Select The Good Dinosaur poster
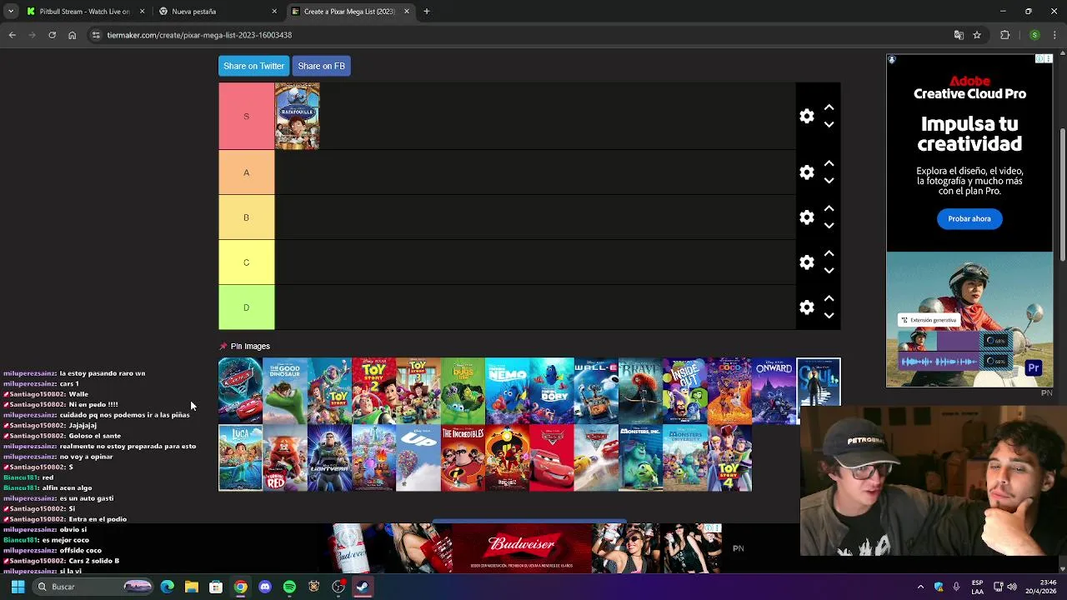 click(285, 391)
